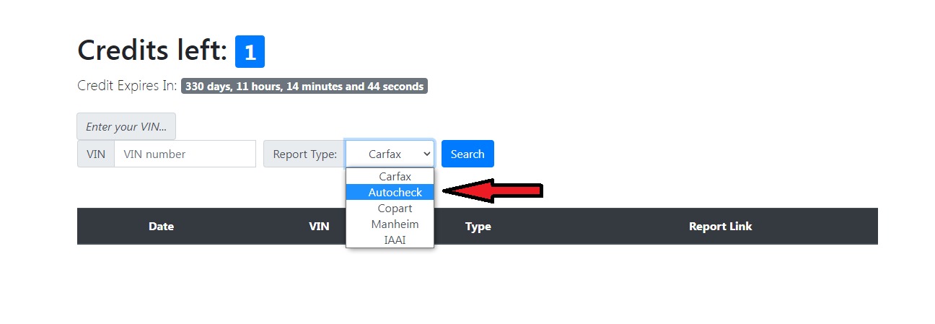
Task: Open the Report Type select box showing Carfax
Action: (390, 154)
